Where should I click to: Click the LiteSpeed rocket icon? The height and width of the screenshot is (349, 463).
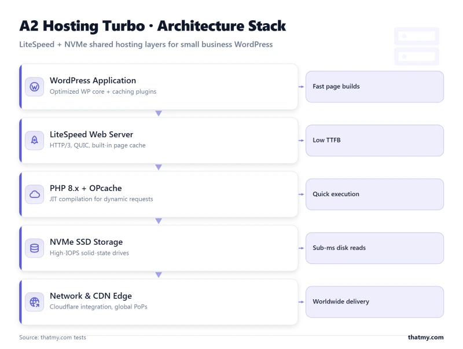tap(35, 141)
